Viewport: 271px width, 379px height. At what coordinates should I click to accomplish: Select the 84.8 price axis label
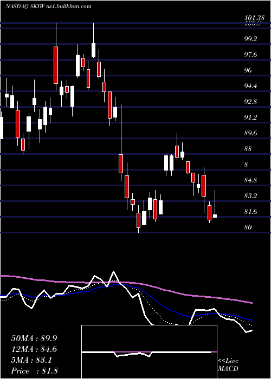(x=251, y=180)
